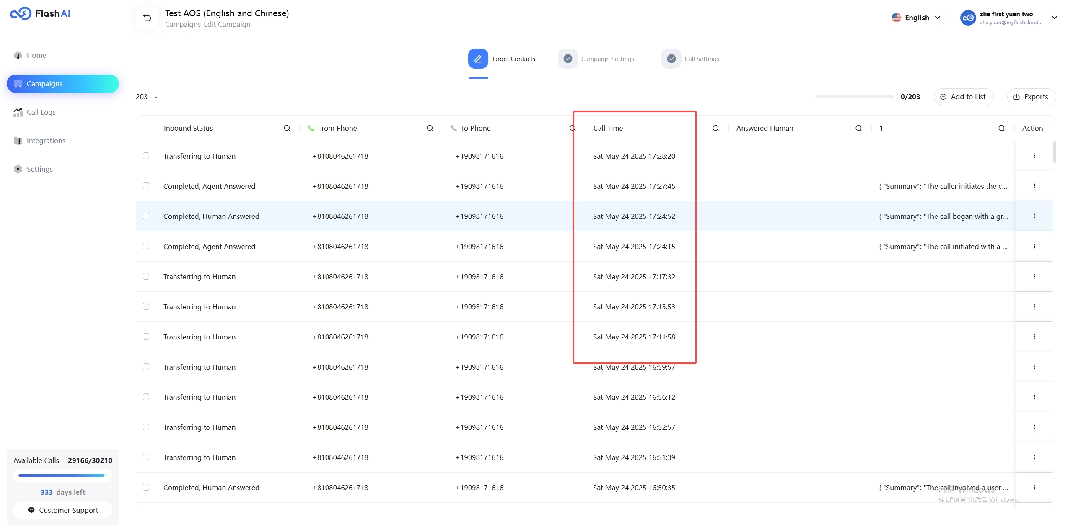
Task: Open search in column labeled 1
Action: pyautogui.click(x=1002, y=128)
